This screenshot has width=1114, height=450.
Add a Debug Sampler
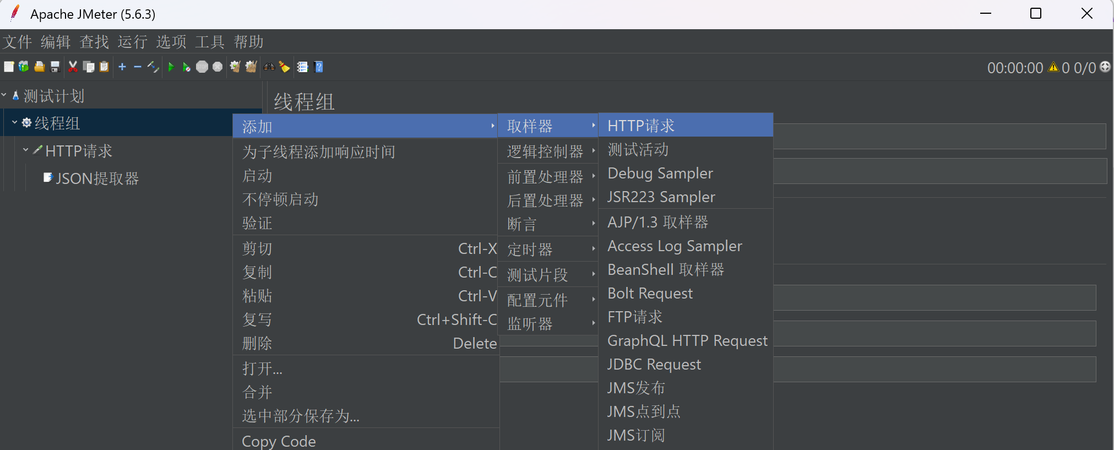click(686, 173)
